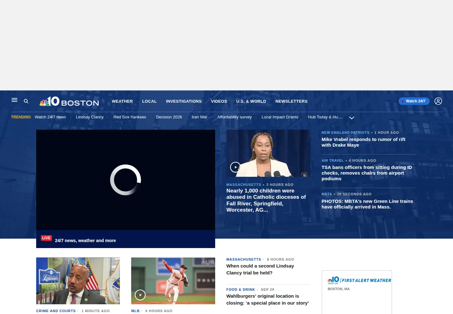Click the BOSTON, MA weather location text
The image size is (453, 314).
coord(338,289)
